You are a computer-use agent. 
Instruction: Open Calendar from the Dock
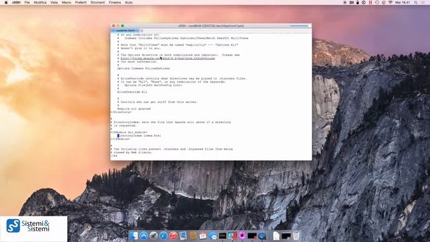click(x=203, y=235)
